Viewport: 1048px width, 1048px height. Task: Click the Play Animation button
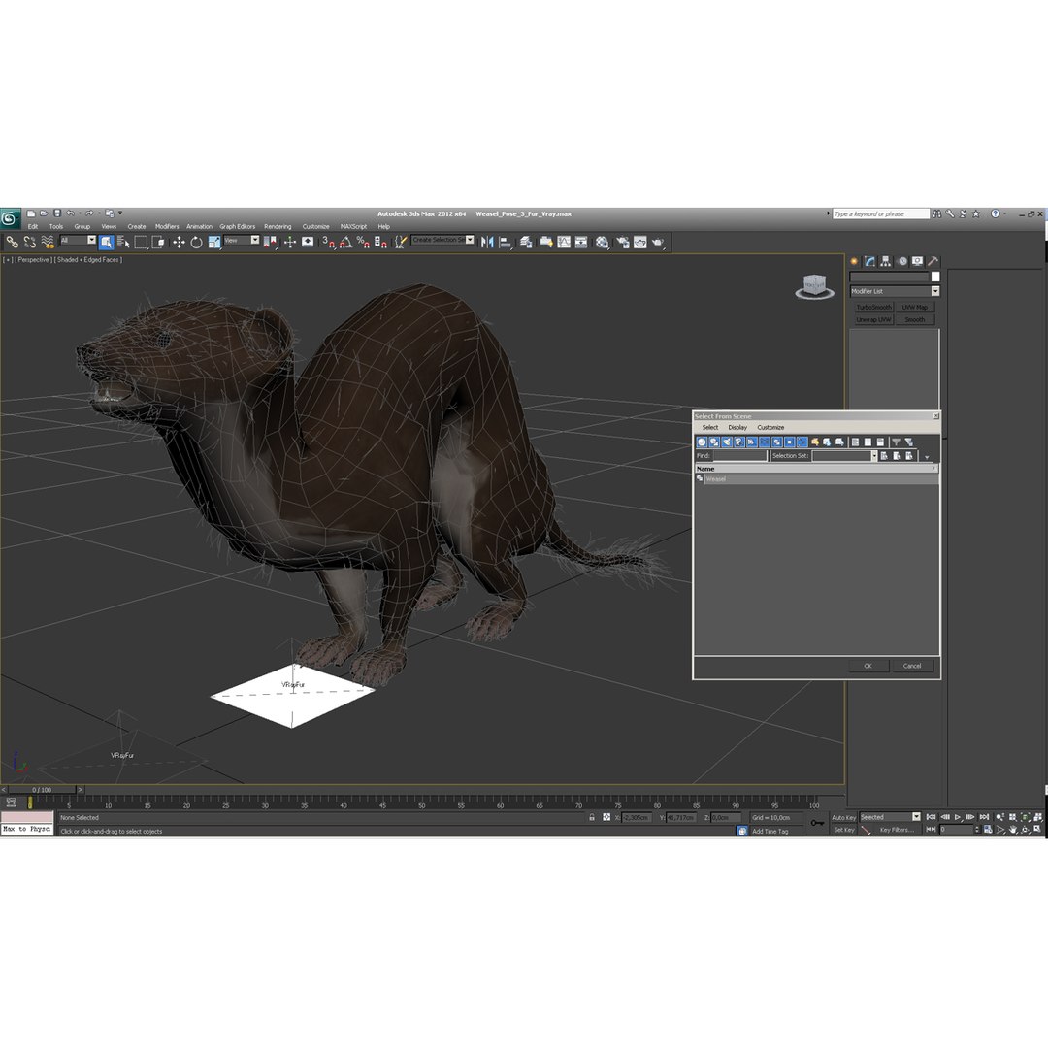(958, 817)
